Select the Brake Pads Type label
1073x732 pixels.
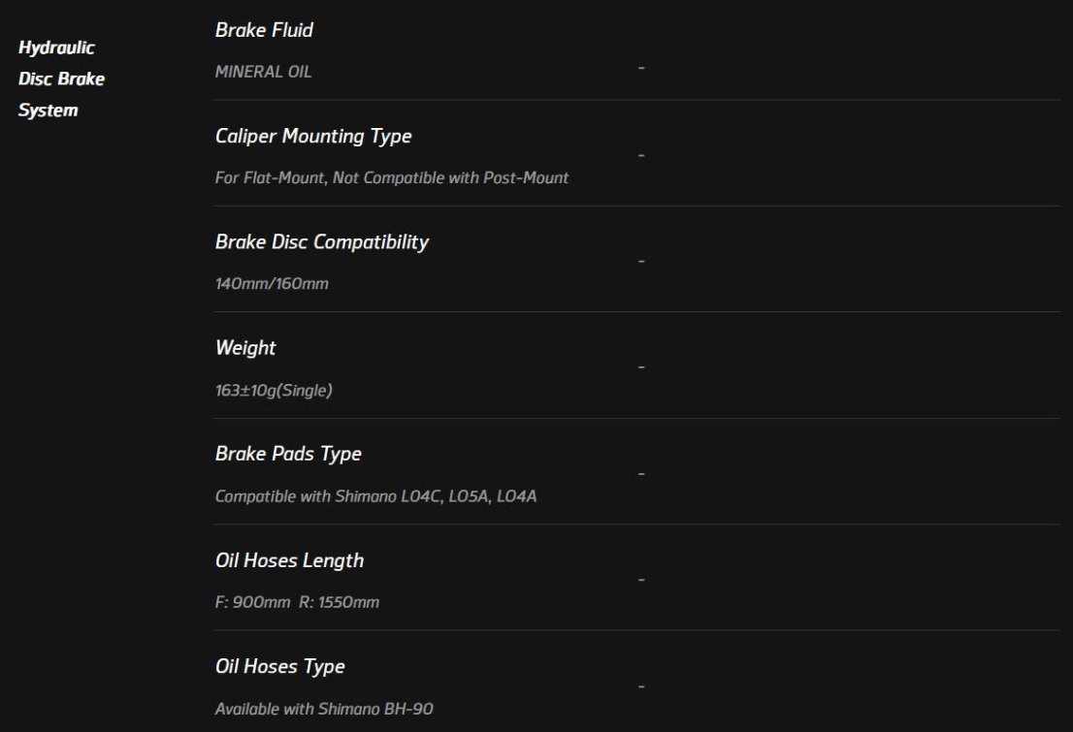coord(288,455)
